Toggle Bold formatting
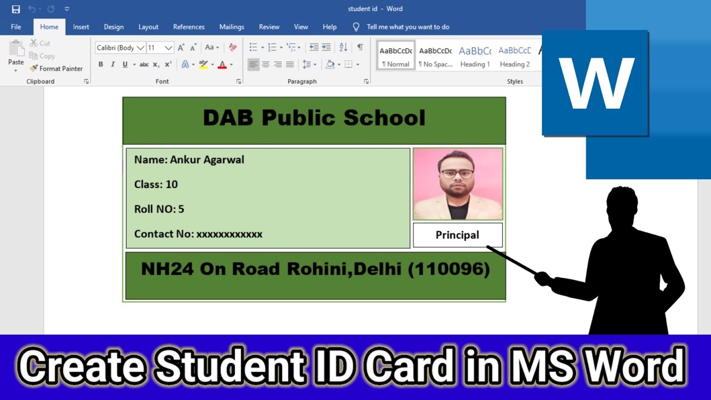Image resolution: width=711 pixels, height=400 pixels. pyautogui.click(x=101, y=64)
